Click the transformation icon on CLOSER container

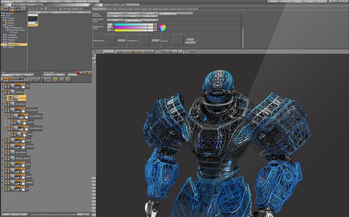12,146
